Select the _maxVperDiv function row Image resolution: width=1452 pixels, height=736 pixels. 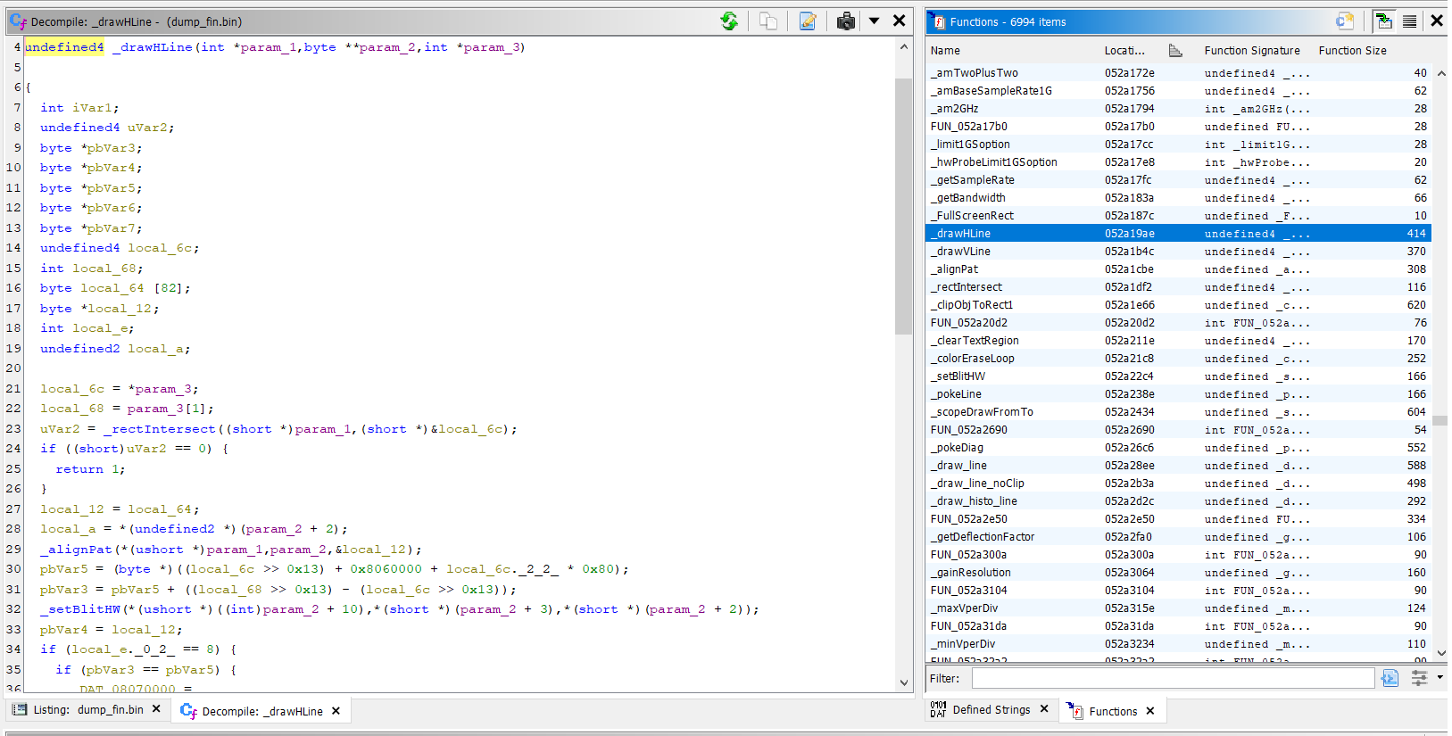pos(1178,608)
